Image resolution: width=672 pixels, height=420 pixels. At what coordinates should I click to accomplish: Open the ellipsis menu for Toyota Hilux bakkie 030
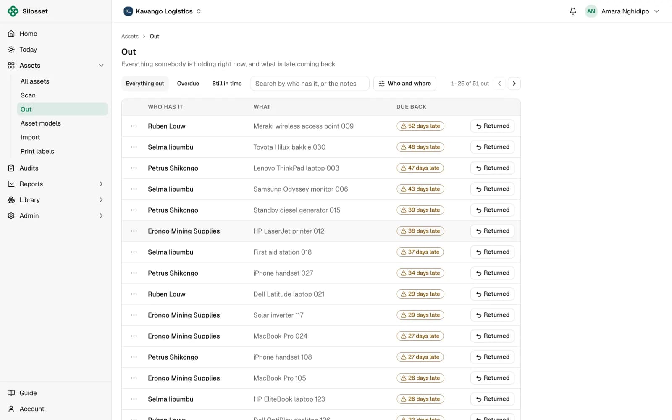pyautogui.click(x=134, y=147)
